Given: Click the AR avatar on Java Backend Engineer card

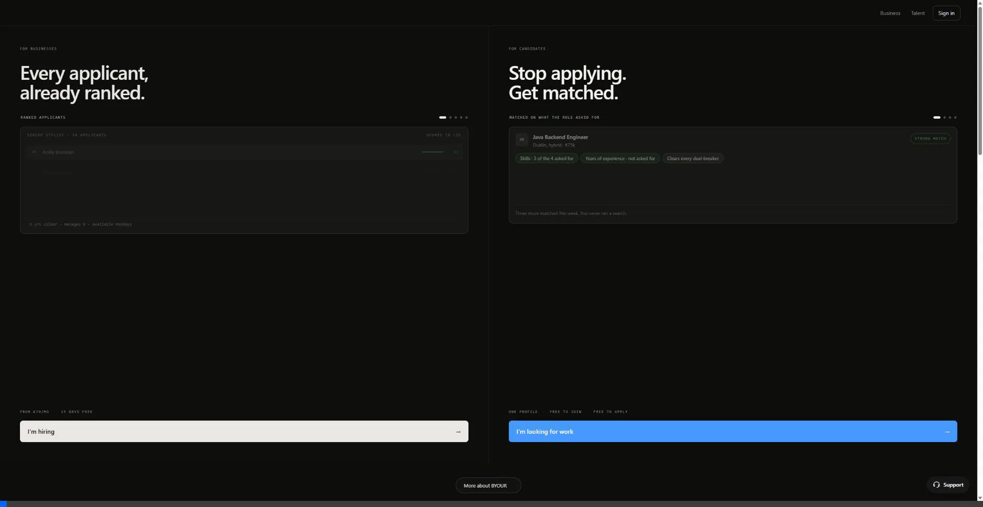Looking at the screenshot, I should point(522,140).
